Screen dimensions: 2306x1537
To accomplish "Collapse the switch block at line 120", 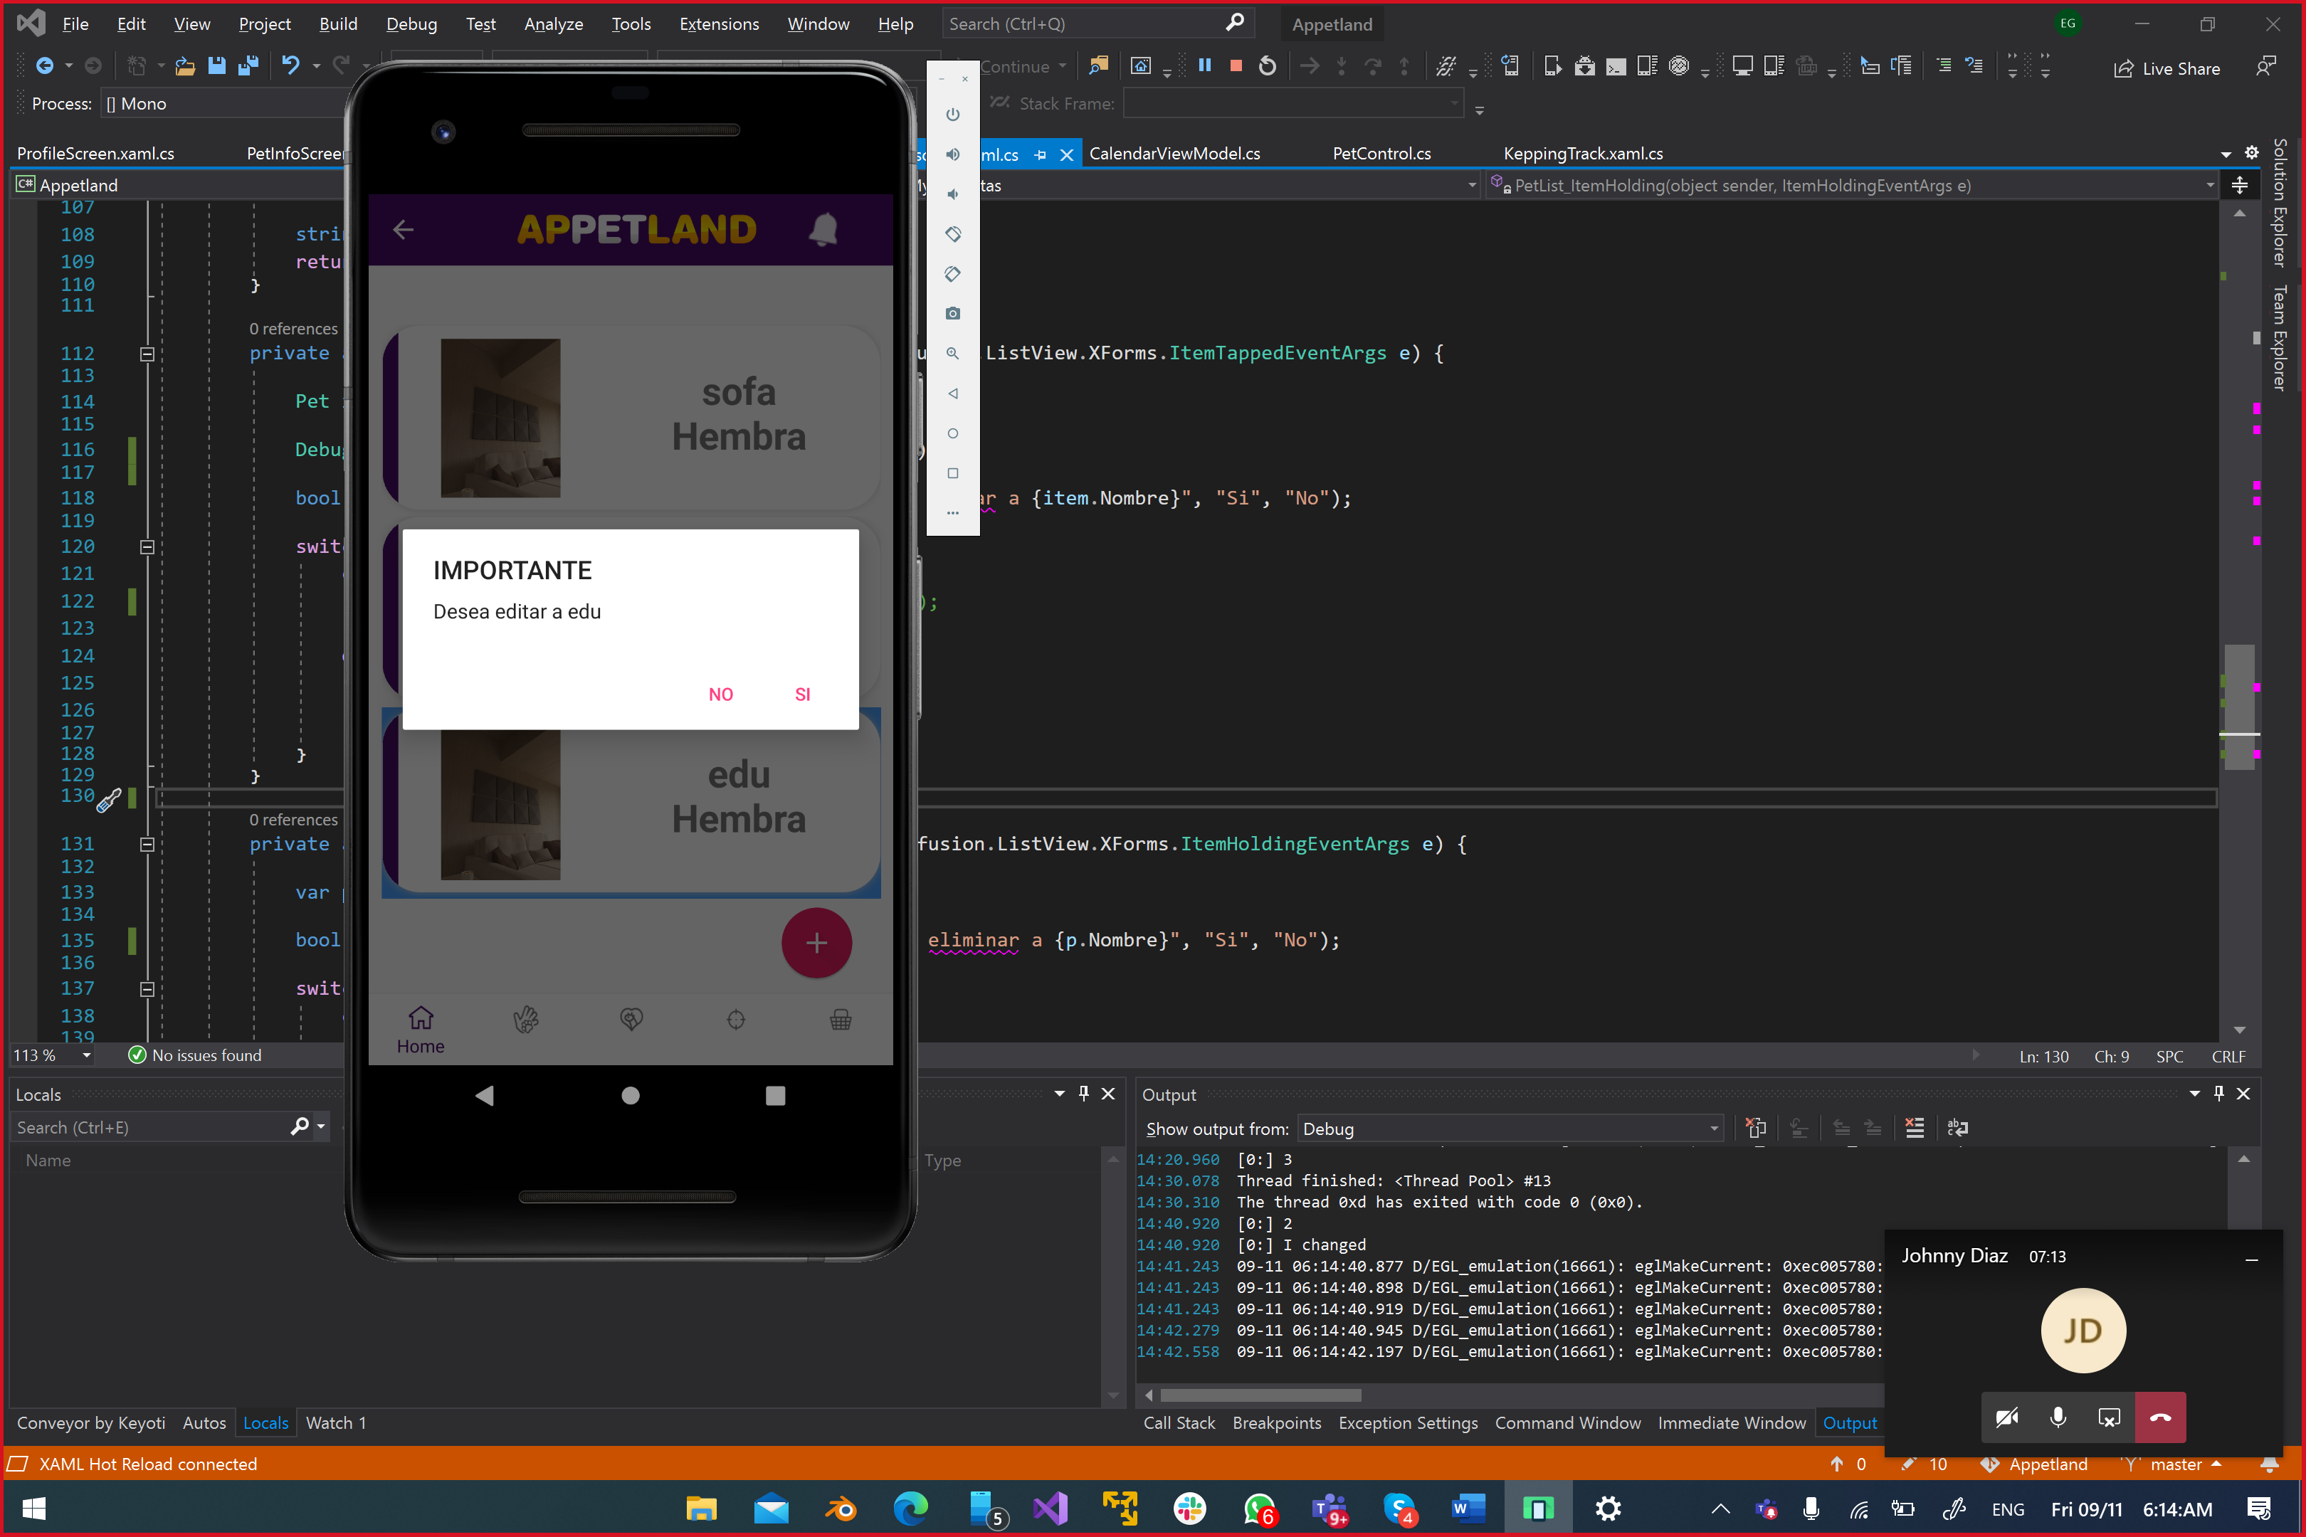I will (147, 547).
